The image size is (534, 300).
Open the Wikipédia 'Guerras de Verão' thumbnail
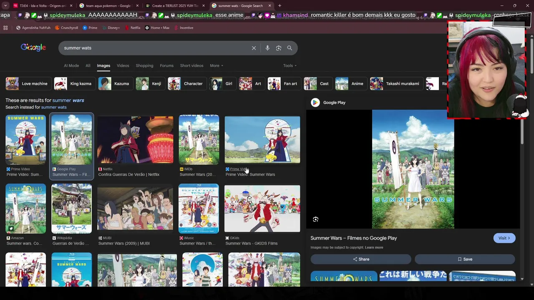point(71,208)
